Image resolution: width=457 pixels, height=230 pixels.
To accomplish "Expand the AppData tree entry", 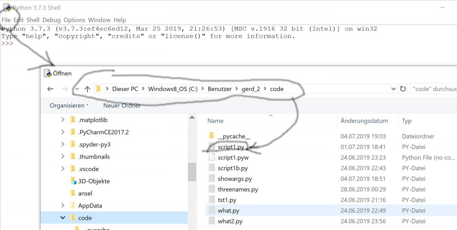I will coord(62,205).
